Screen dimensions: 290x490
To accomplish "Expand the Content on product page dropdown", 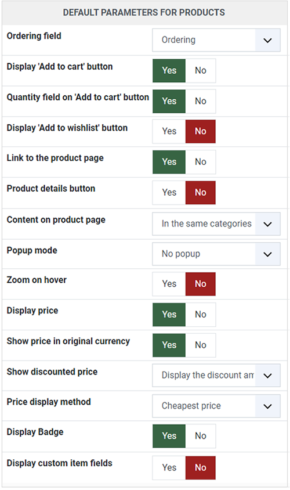I will [216, 224].
